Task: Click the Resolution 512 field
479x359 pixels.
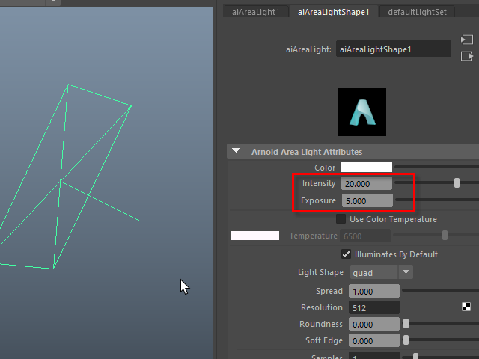Action: coord(370,307)
